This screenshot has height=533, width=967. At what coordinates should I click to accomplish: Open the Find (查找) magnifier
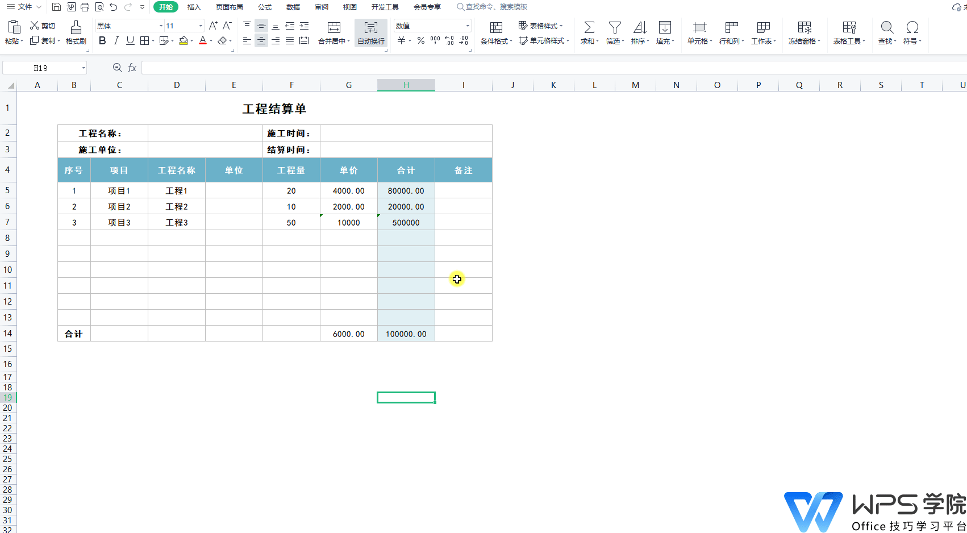click(x=887, y=27)
